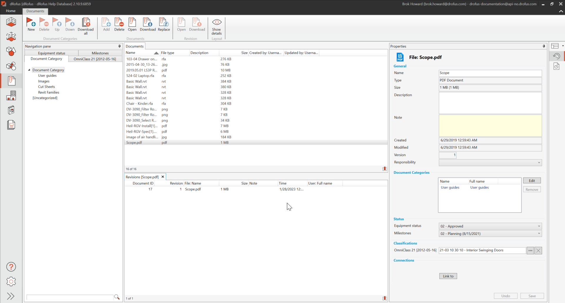Toggle pin on Navigation pane
This screenshot has height=303, width=565.
tap(119, 46)
